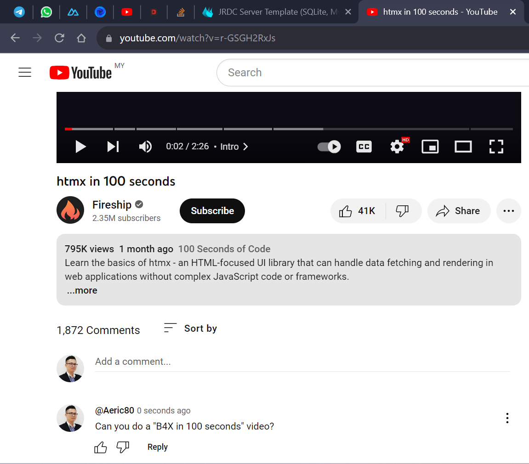This screenshot has width=529, height=464.
Task: Mute the video volume
Action: click(145, 147)
